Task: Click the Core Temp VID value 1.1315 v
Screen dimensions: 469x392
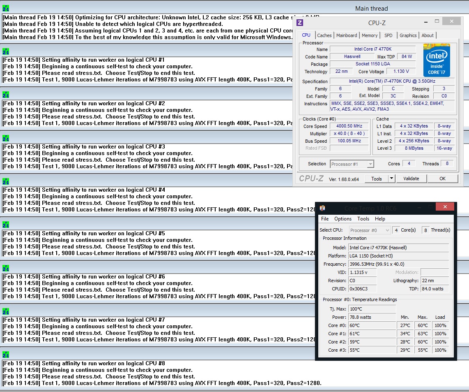Action: (363, 272)
